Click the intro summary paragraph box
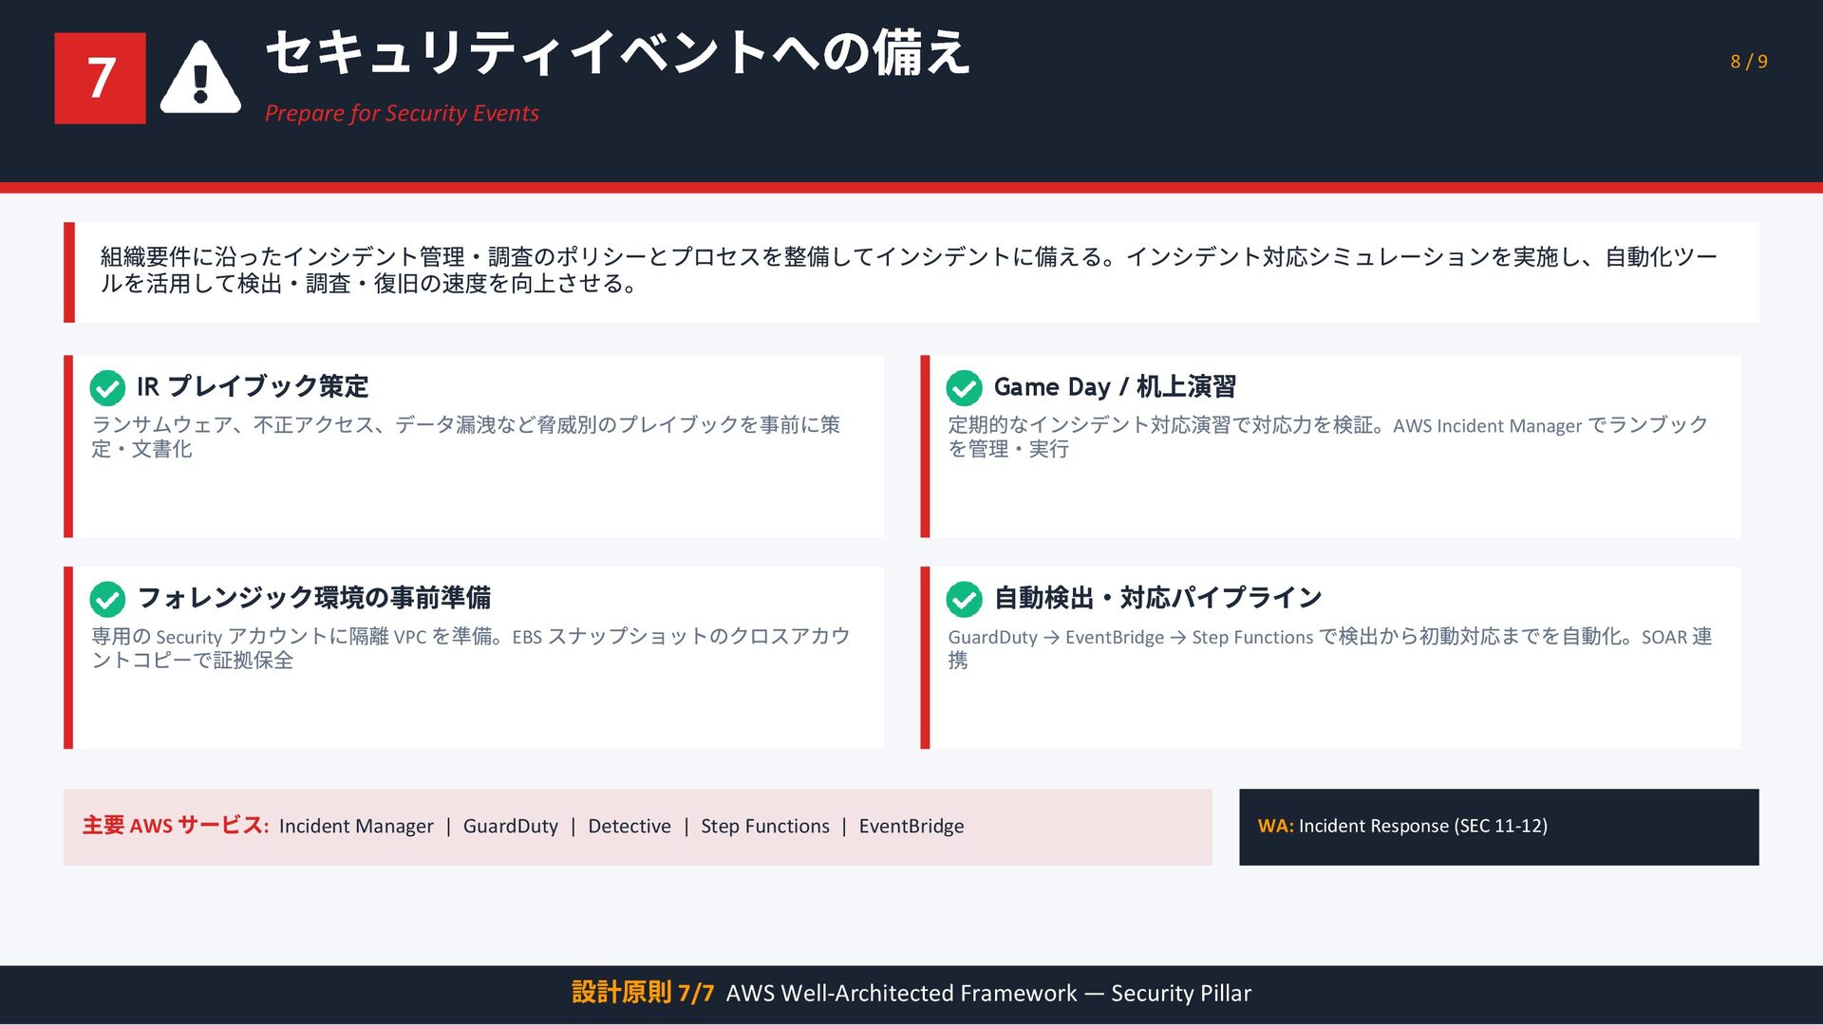 (x=911, y=271)
